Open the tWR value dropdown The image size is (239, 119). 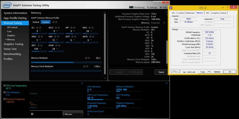click(x=57, y=40)
